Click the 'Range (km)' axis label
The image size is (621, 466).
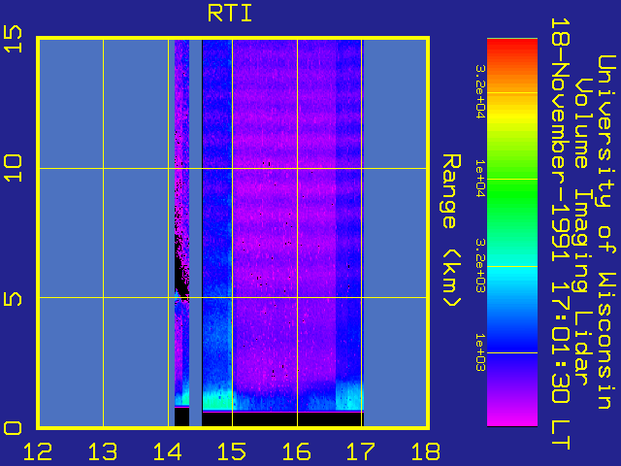[x=451, y=231]
